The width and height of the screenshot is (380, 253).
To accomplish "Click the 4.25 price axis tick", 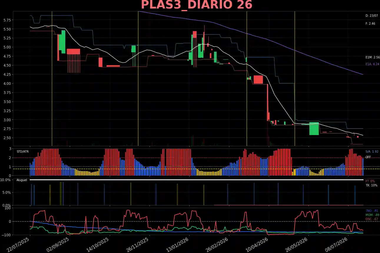I will point(7,75).
